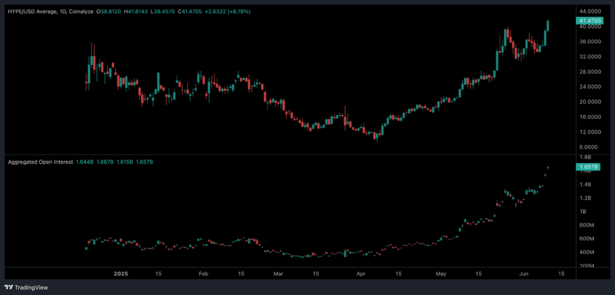This screenshot has height=295, width=615.
Task: Click the 200M open interest axis label
Action: [586, 266]
